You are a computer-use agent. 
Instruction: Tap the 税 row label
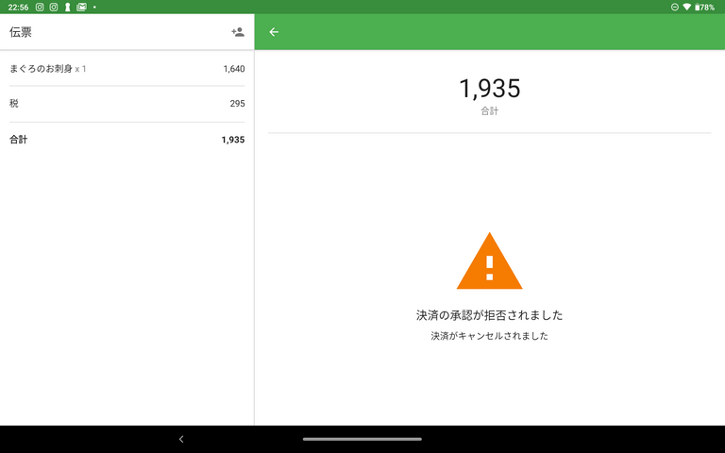(14, 104)
